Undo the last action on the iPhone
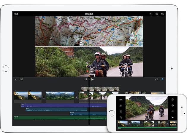 pos(173,111)
